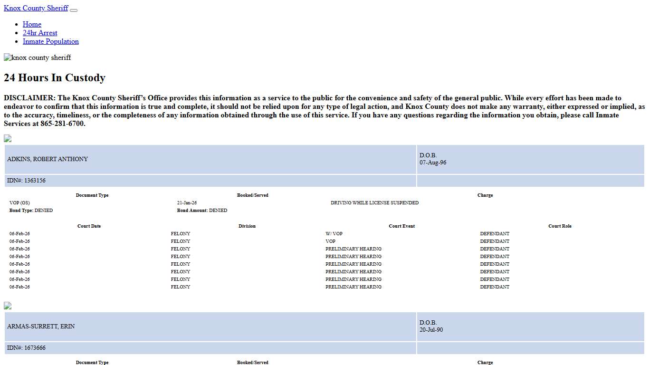Click the mugshot image above Armas-Surrett record

pos(8,306)
